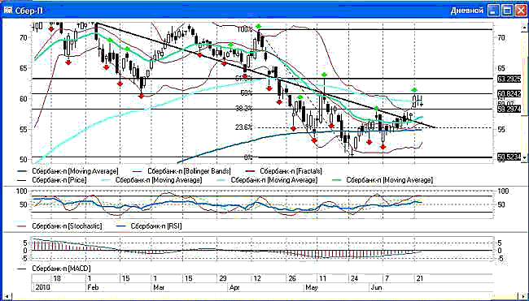Click the green fractal marker above the latest candles

click(x=414, y=89)
